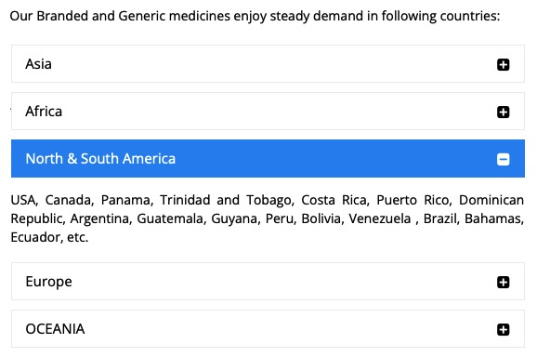Image resolution: width=537 pixels, height=357 pixels.
Task: Select the Asia heading text
Action: tap(38, 64)
